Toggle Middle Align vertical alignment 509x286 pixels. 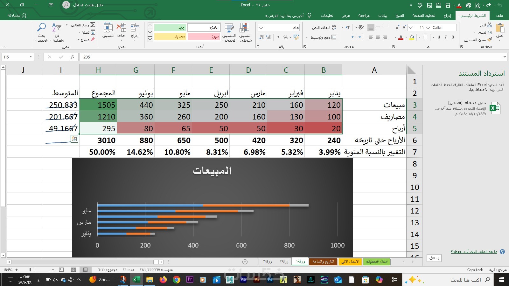click(378, 28)
